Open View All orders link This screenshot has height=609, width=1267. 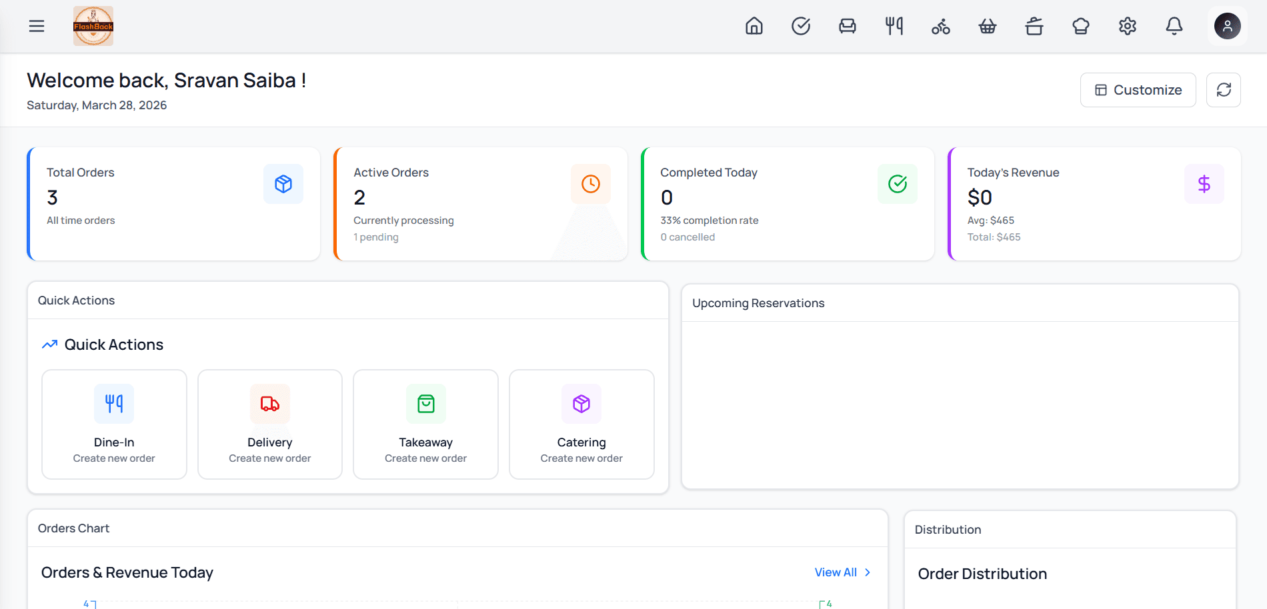(843, 572)
